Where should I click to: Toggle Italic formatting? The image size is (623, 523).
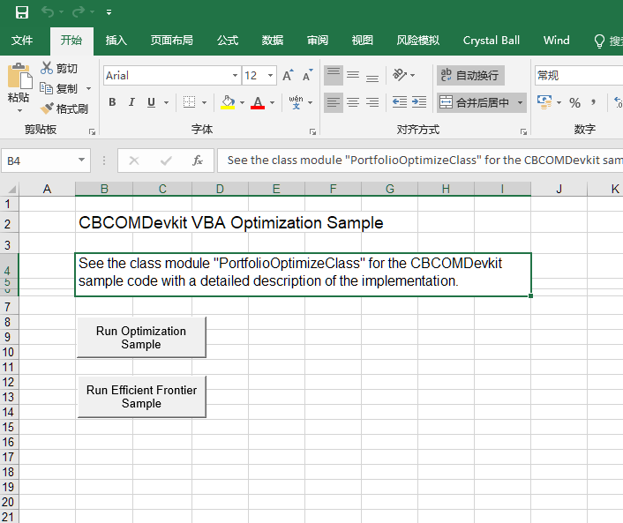[131, 102]
